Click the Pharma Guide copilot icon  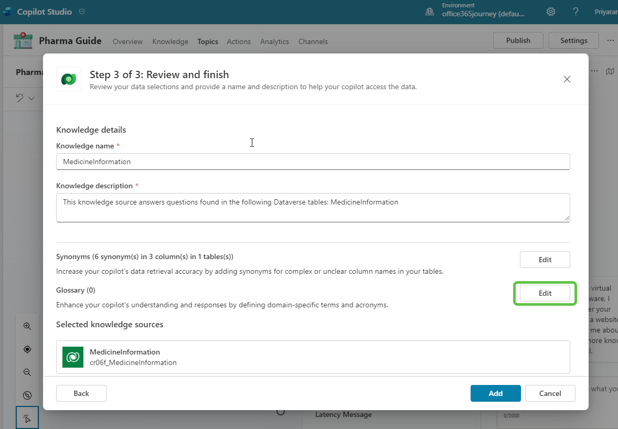coord(23,41)
